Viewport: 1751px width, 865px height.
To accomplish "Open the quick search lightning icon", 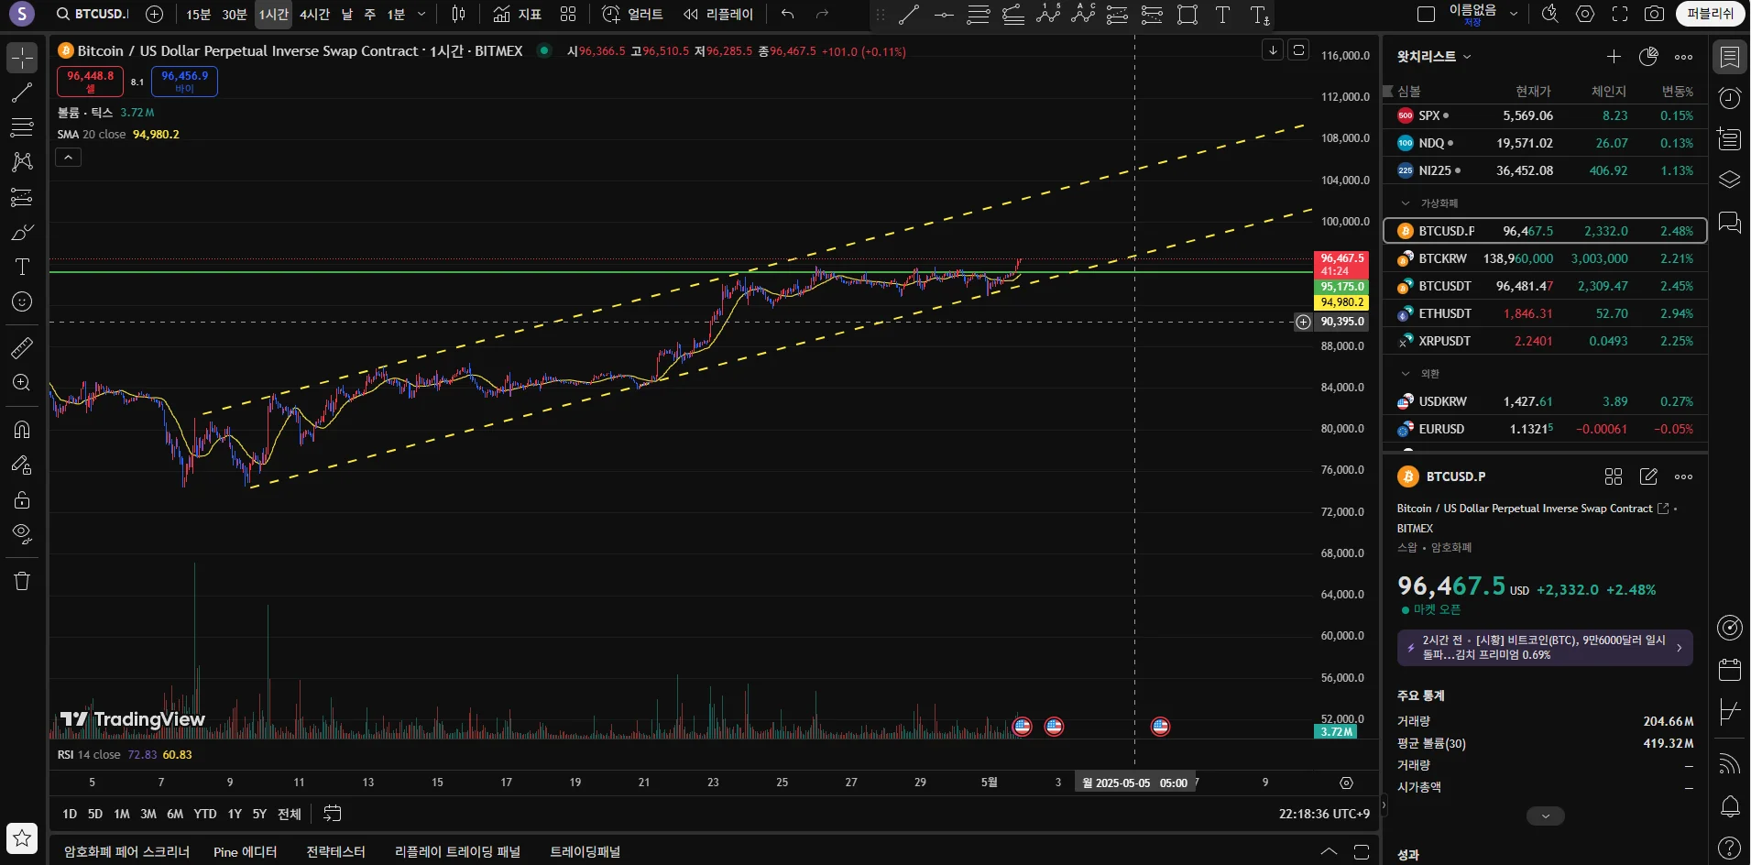I will (1549, 14).
